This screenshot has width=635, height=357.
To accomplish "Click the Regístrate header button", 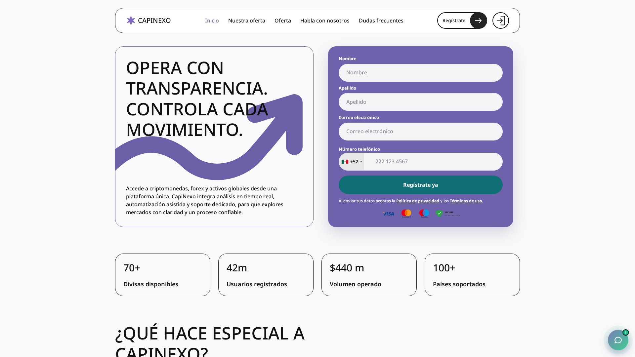I will (462, 20).
